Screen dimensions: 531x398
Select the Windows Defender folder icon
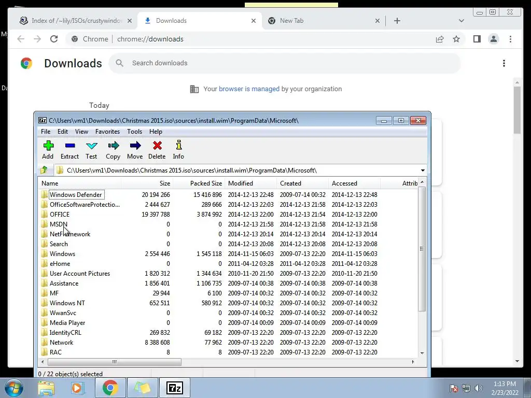click(44, 195)
